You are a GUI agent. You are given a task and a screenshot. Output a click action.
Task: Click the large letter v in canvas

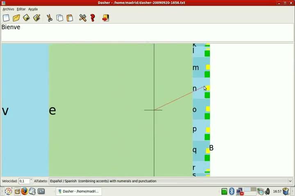pyautogui.click(x=5, y=111)
